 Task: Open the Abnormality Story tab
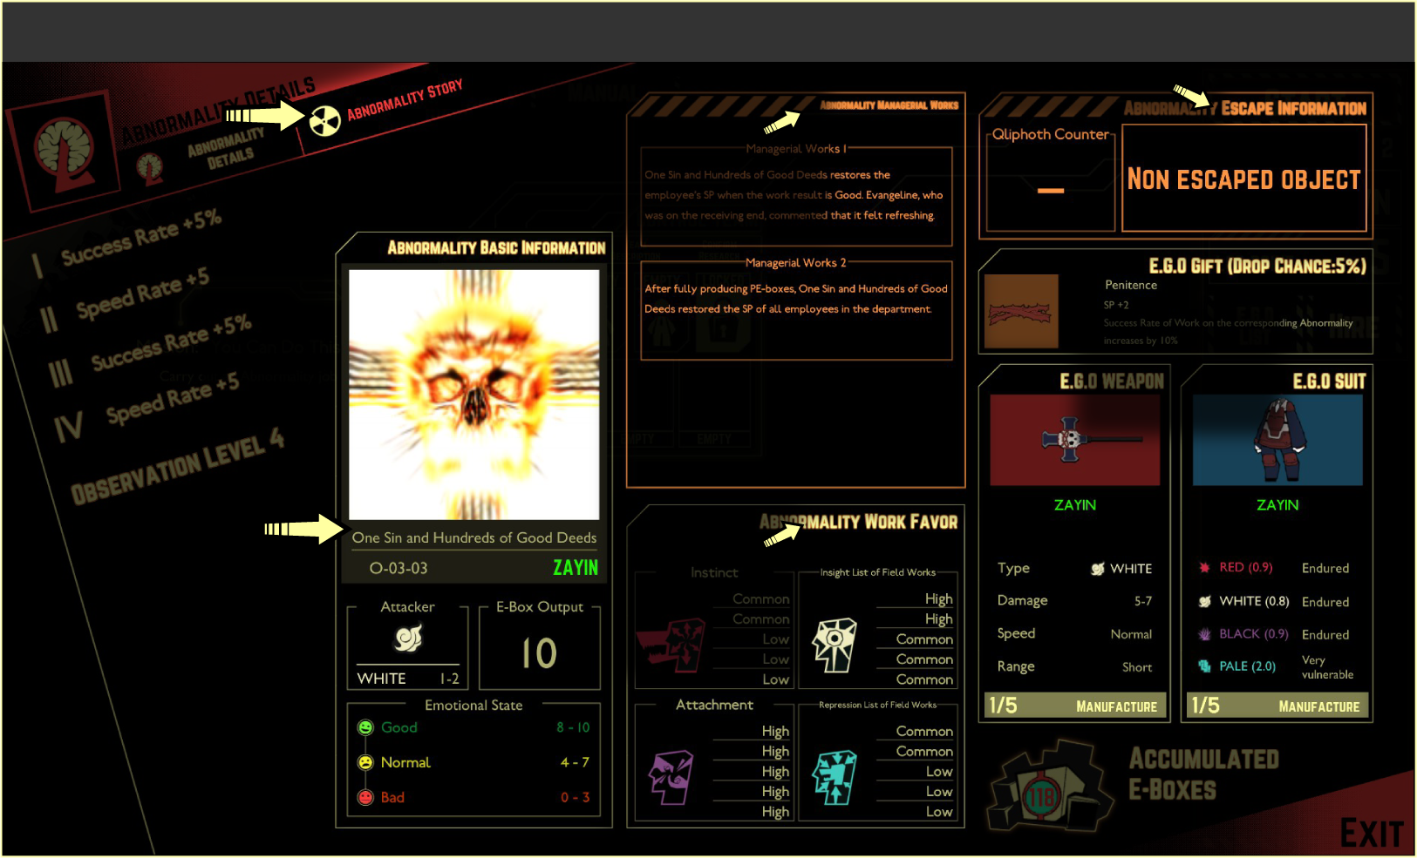tap(405, 101)
